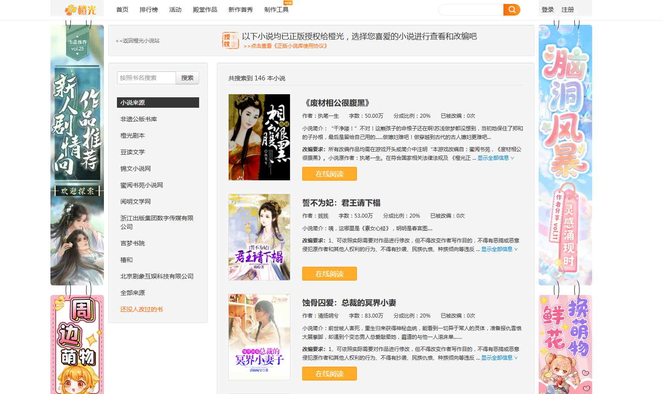
Task: Open 排行榜 in top navigation
Action: tap(149, 10)
